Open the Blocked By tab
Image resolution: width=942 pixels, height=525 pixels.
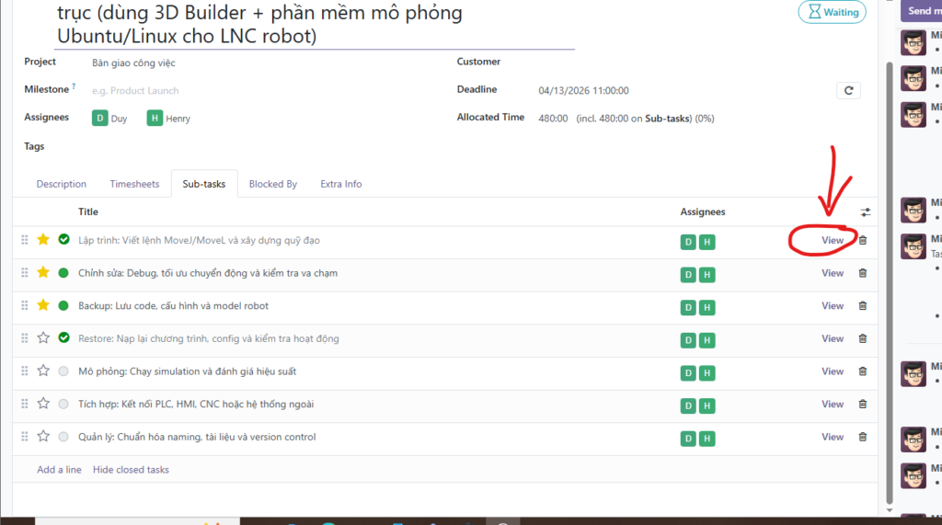point(272,184)
